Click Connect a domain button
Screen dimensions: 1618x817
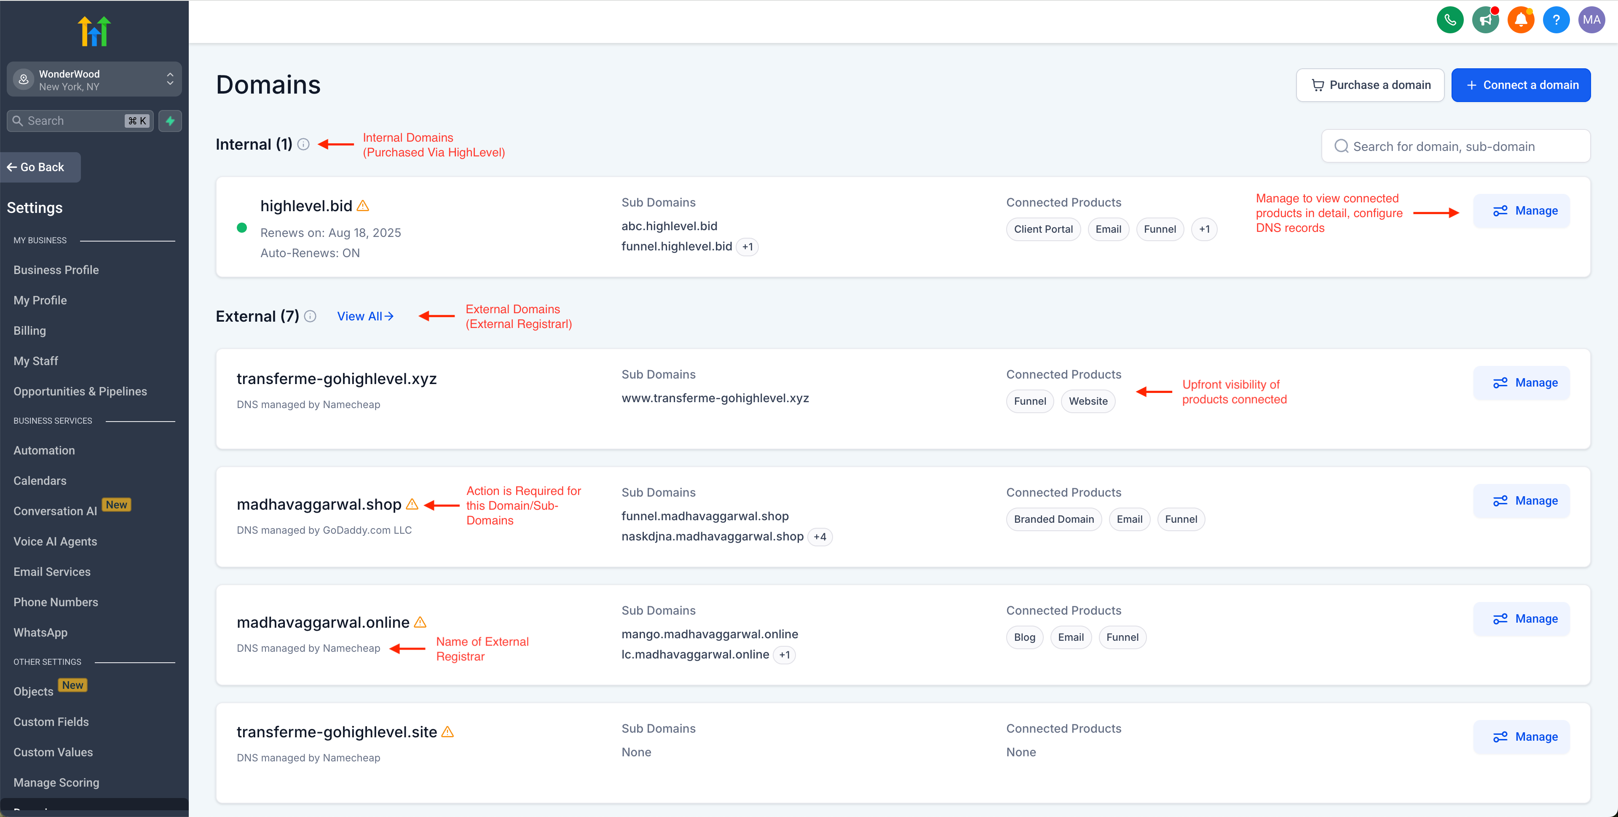pyautogui.click(x=1521, y=85)
